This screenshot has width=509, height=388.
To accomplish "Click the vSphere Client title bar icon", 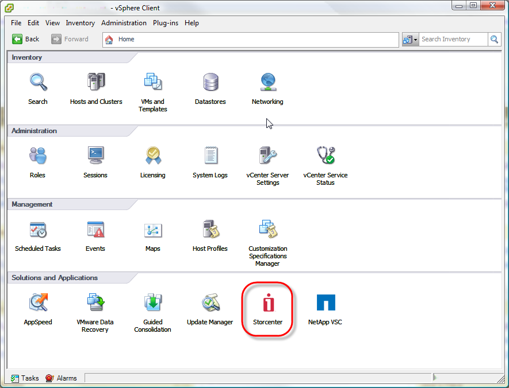I will pyautogui.click(x=9, y=8).
